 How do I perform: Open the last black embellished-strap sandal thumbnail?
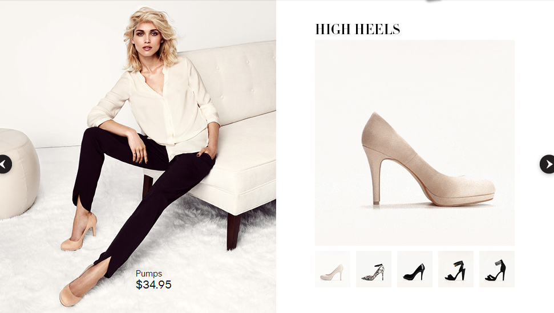tap(497, 269)
